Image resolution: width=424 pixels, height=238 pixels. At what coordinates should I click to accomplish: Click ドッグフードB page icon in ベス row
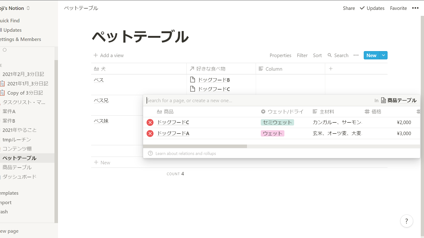click(193, 80)
